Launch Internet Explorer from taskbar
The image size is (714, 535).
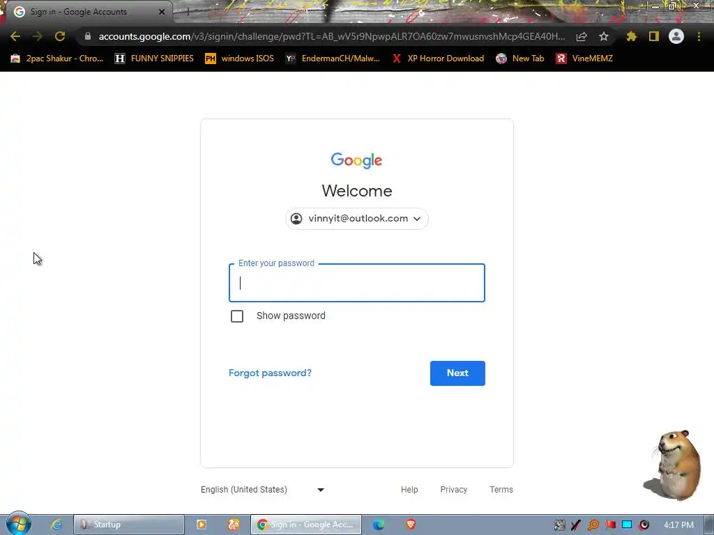(56, 525)
